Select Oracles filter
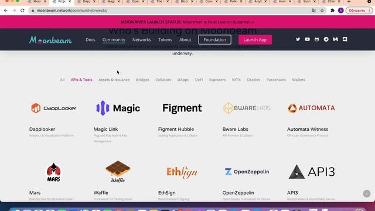Screen dimensions: 375x211 [254, 80]
